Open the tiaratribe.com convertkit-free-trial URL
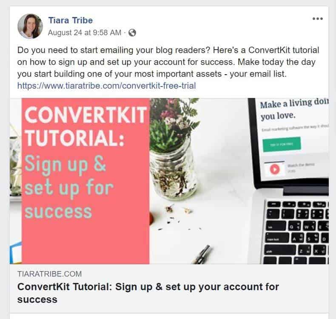Viewport: 336px width, 319px height. tap(106, 86)
